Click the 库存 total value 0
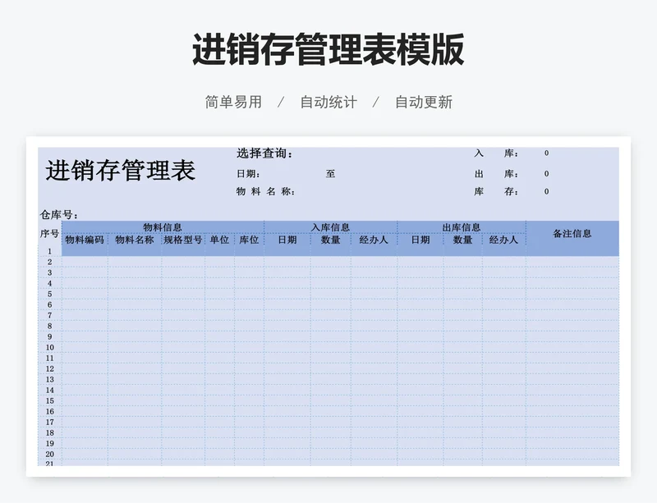Viewport: 657px width, 503px height. [x=546, y=192]
